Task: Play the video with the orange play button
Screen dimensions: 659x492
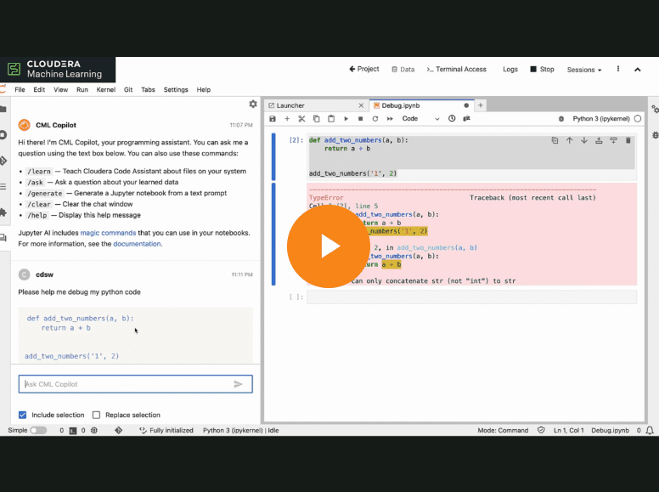Action: (329, 246)
